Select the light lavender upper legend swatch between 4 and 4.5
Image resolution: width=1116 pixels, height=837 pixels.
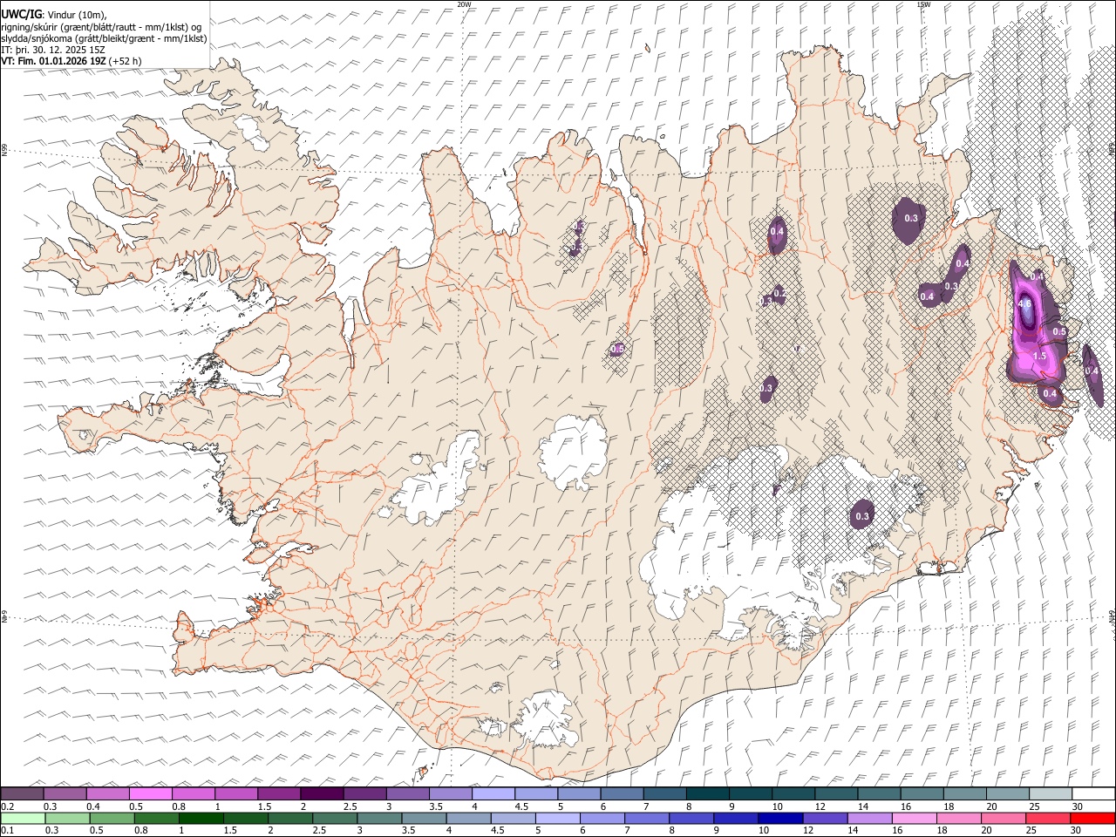click(493, 794)
